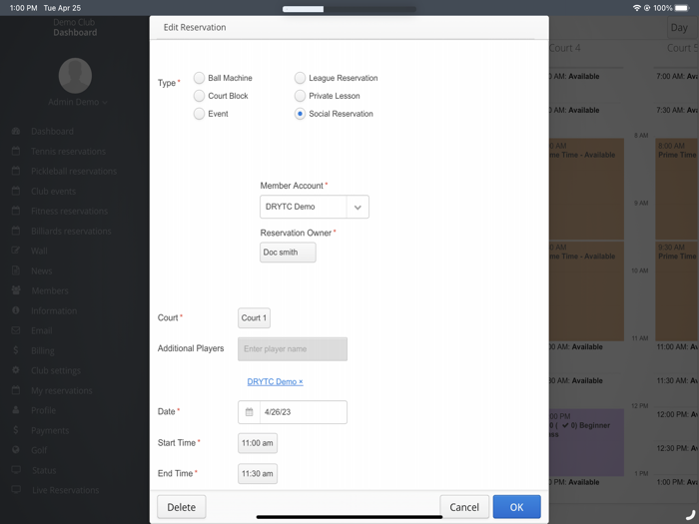Open Tennis reservations in sidebar
This screenshot has width=699, height=524.
click(68, 152)
